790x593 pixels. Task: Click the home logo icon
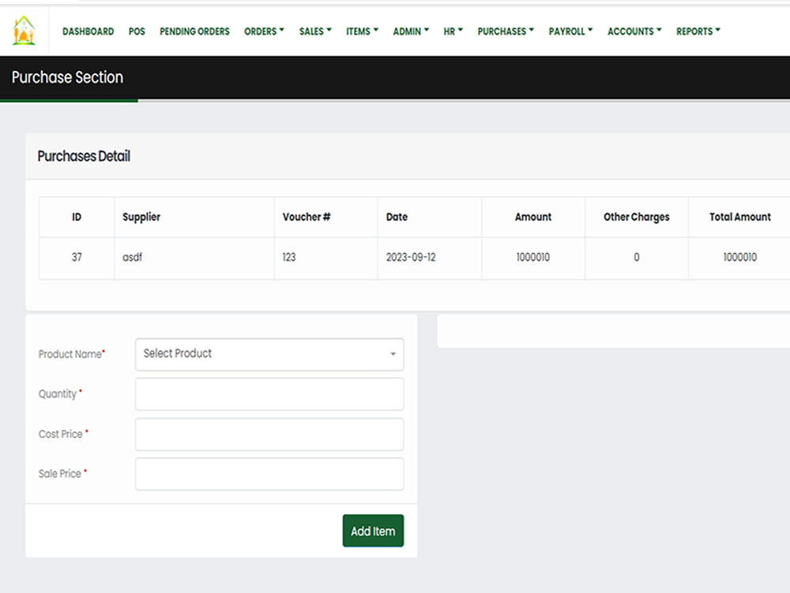24,31
